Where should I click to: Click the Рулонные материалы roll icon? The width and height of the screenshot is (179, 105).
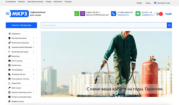(x=9, y=43)
